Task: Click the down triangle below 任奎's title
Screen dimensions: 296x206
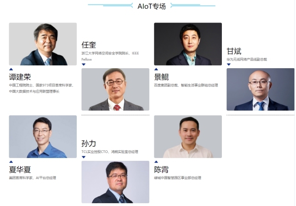Action: pos(84,65)
